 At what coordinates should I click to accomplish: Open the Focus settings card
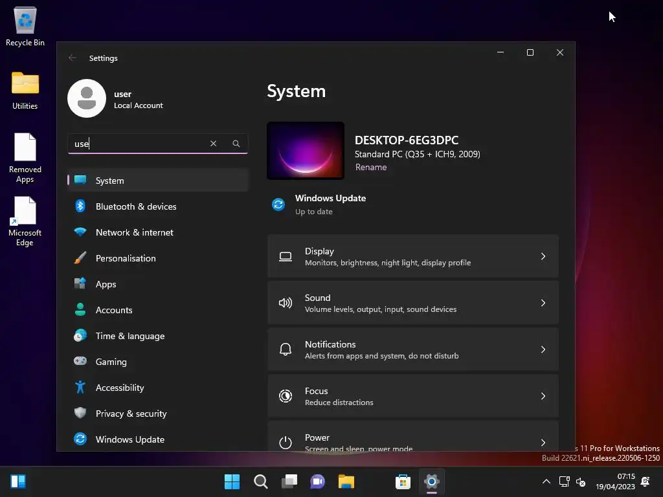[413, 396]
